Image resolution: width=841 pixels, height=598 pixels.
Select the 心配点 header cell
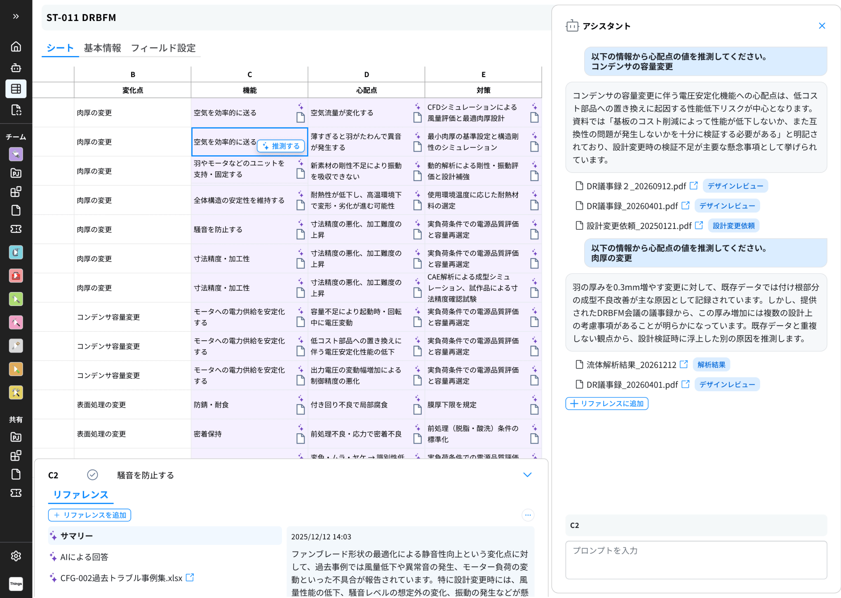pyautogui.click(x=366, y=90)
